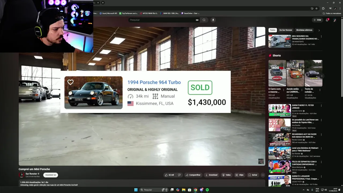This screenshot has width=343, height=193.
Task: Open browser extensions puzzle icon
Action: [x=323, y=8]
